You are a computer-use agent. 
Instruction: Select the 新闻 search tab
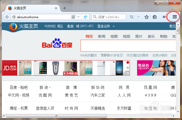(101, 36)
